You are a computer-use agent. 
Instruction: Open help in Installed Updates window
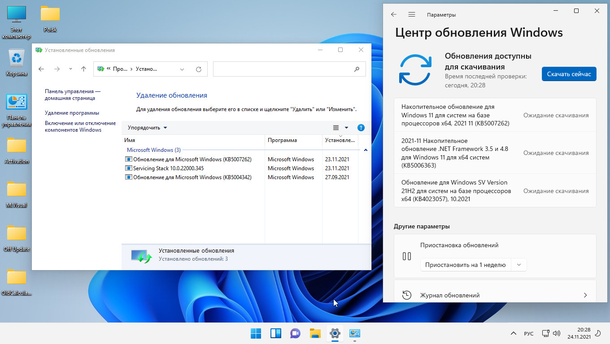(x=361, y=128)
